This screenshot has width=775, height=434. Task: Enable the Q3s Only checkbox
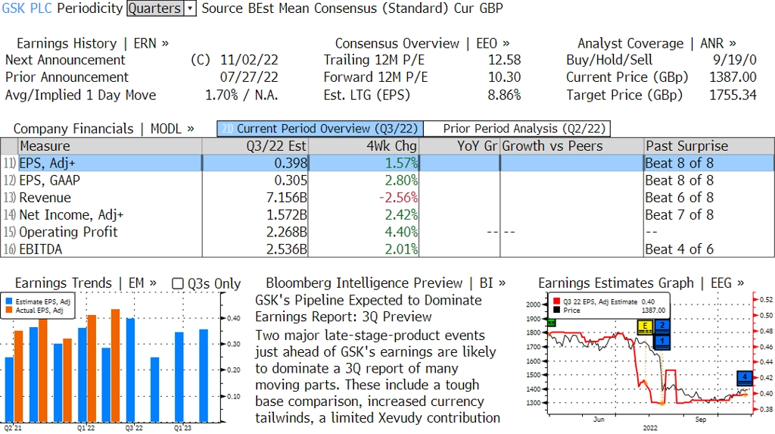(177, 283)
